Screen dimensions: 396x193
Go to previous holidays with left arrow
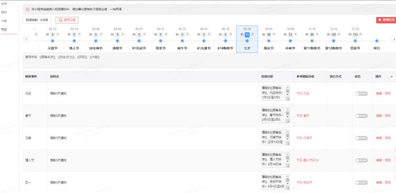point(26,39)
